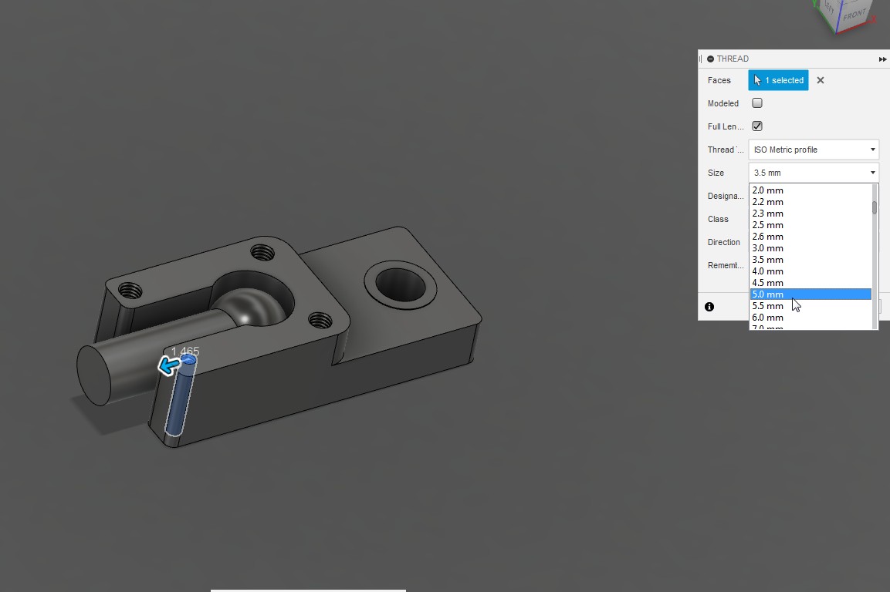This screenshot has height=592, width=890.
Task: Click the '1 selected' Faces button
Action: tap(778, 80)
